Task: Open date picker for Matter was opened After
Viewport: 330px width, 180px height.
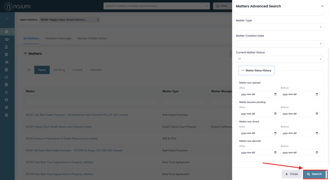Action: pos(275,94)
